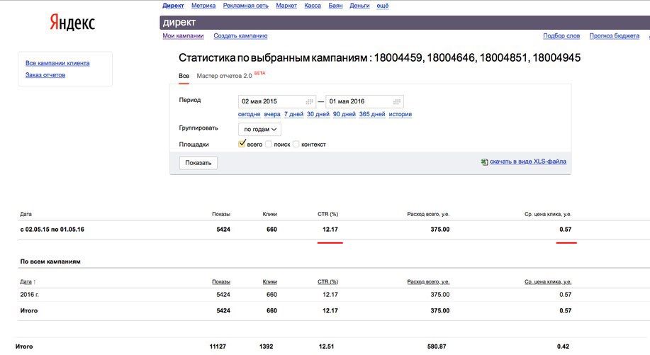Click the start date field '02 мая 2015'
650x355 pixels.
[277, 101]
